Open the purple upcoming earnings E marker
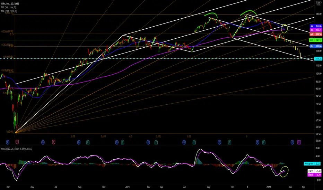This screenshot has height=190, width=323. click(299, 142)
